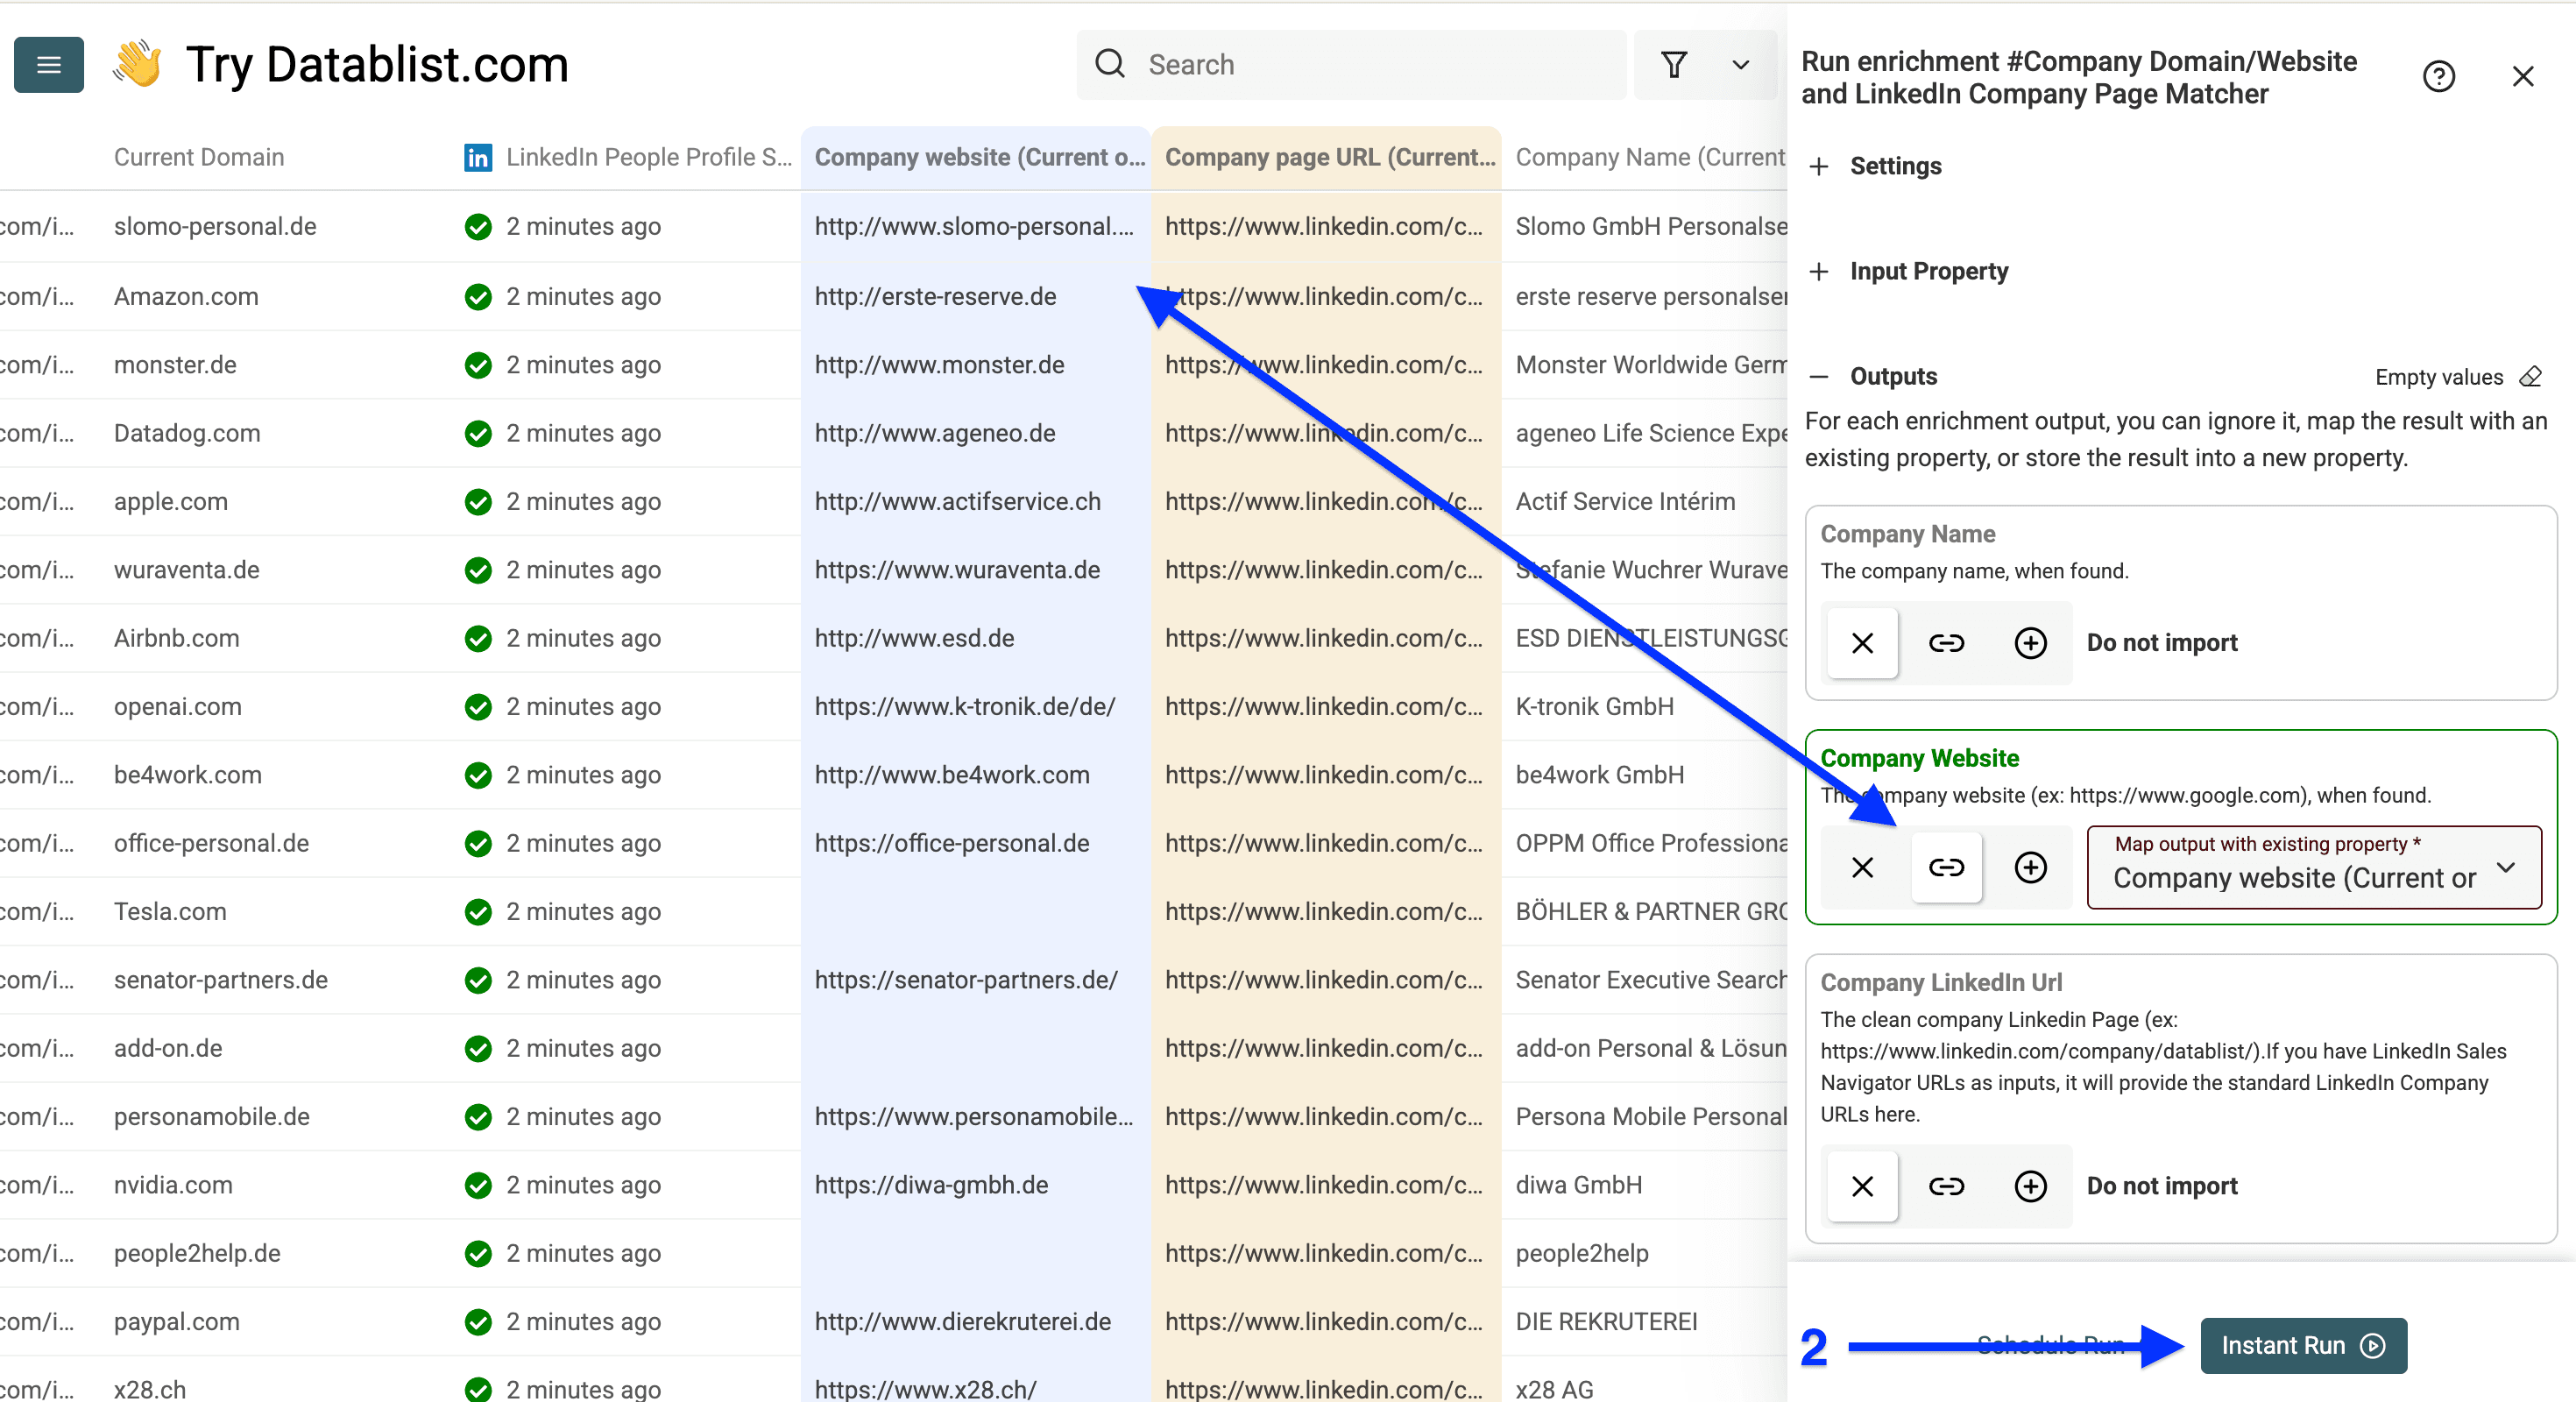This screenshot has width=2576, height=1402.
Task: Open the hamburger navigation menu
Action: click(48, 64)
